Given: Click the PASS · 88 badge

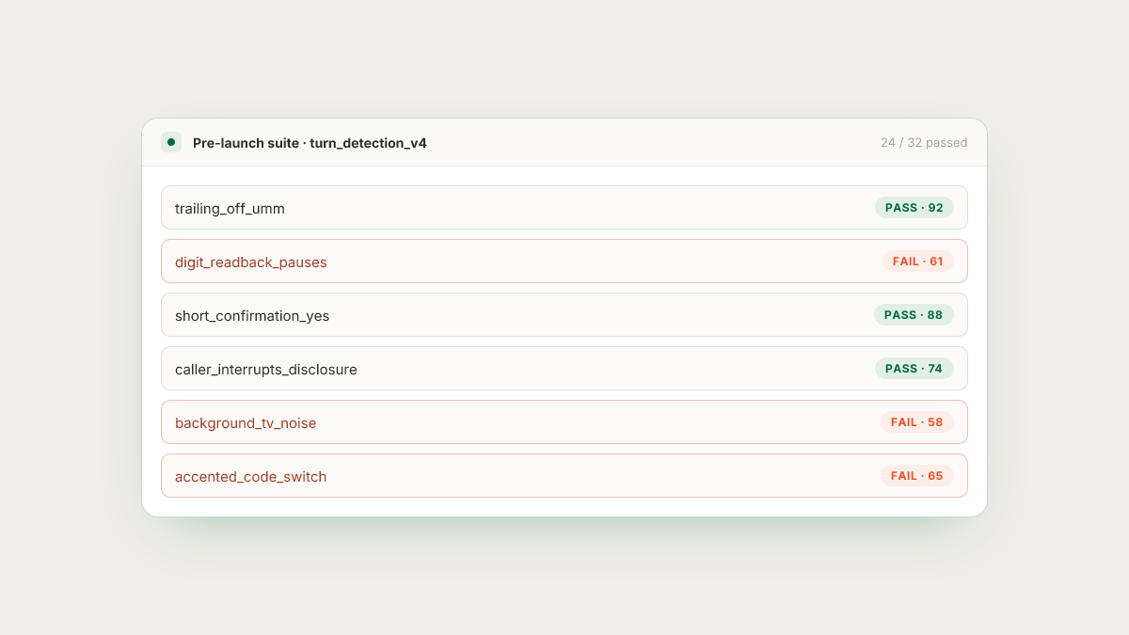Looking at the screenshot, I should [914, 315].
